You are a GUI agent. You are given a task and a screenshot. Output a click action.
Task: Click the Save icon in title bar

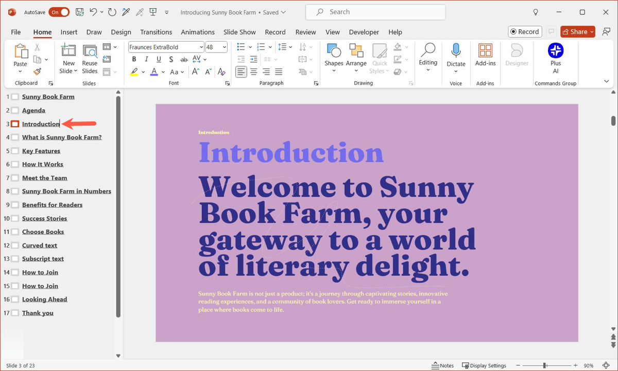click(x=80, y=12)
